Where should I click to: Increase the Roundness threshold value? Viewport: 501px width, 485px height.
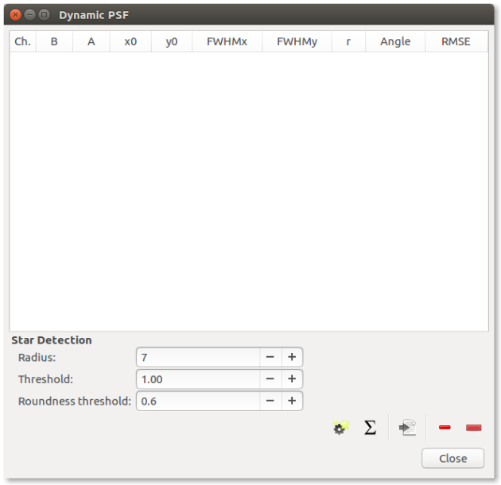(292, 401)
